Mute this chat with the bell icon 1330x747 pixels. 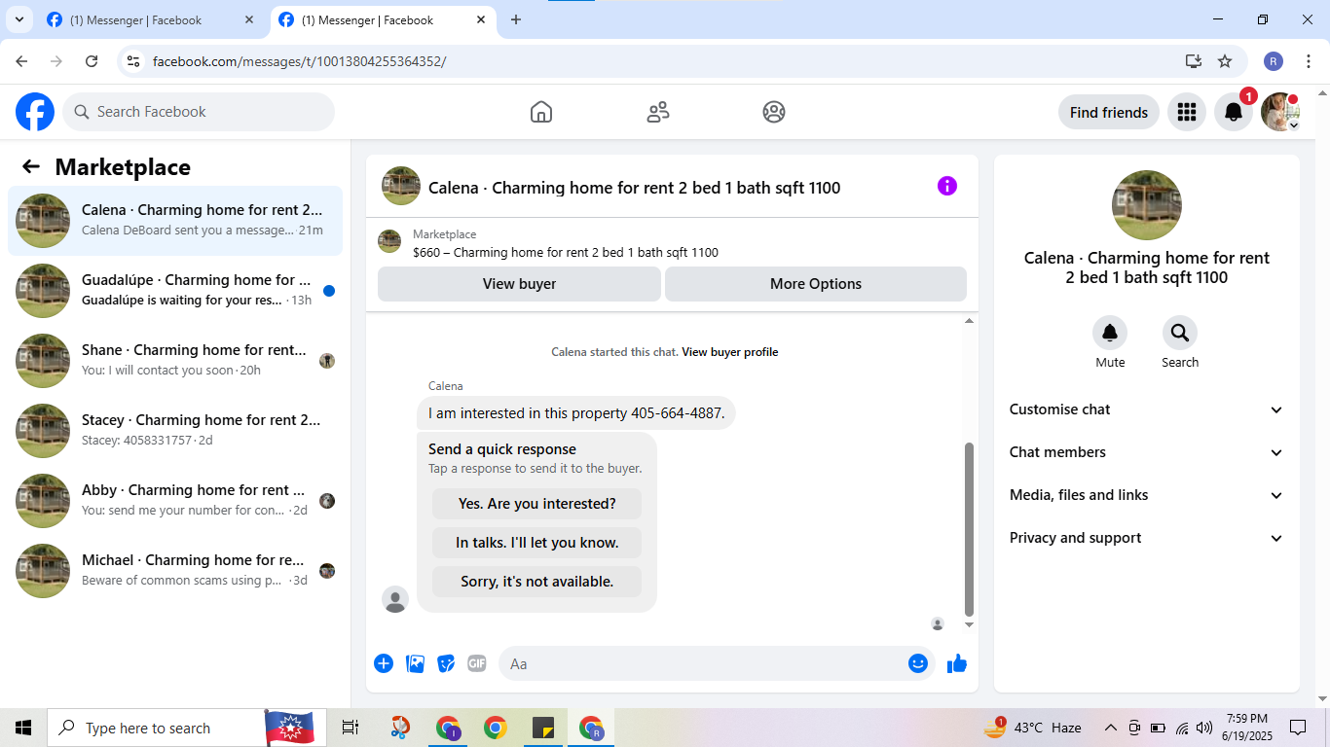[1110, 333]
